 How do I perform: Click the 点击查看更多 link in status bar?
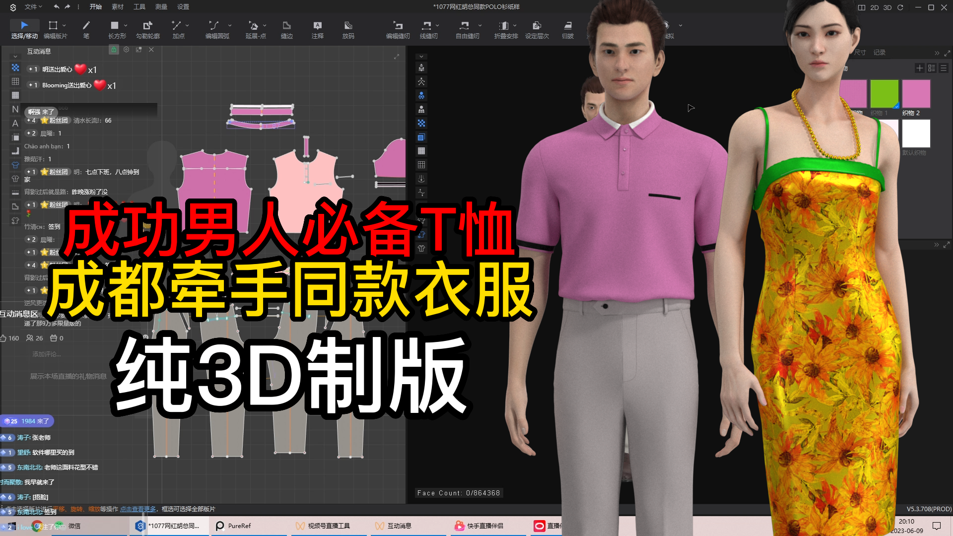tap(138, 509)
